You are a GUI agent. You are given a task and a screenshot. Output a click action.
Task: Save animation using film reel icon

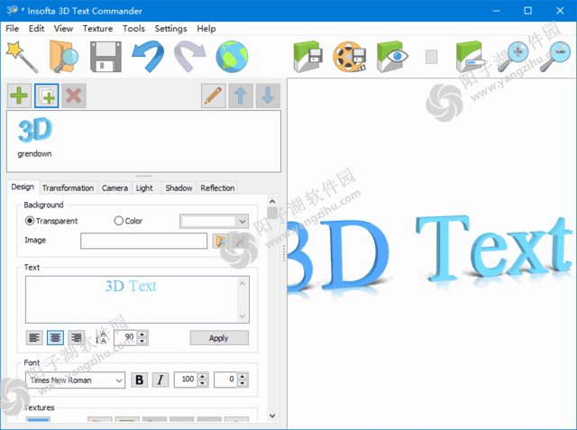click(x=350, y=57)
